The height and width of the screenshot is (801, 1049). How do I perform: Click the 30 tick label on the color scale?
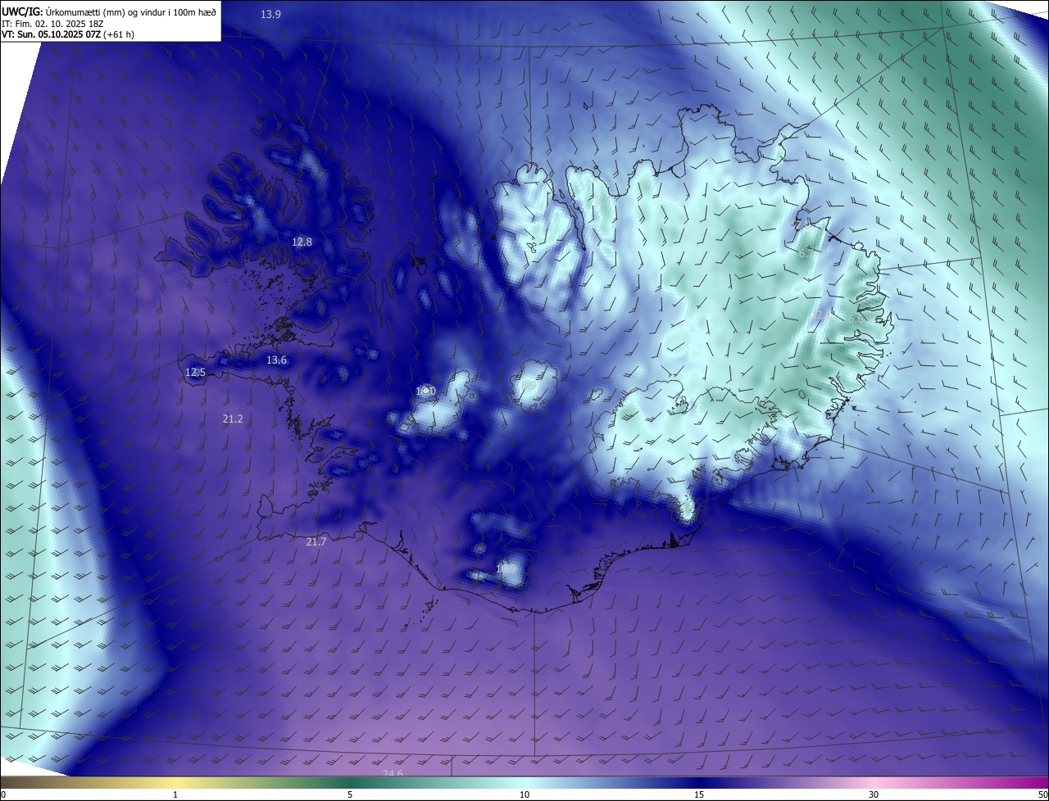pos(874,794)
